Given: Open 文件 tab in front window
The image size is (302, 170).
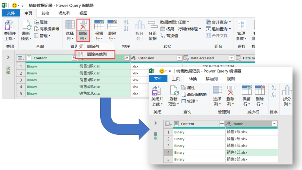Looking at the screenshot, I should click(x=158, y=79).
